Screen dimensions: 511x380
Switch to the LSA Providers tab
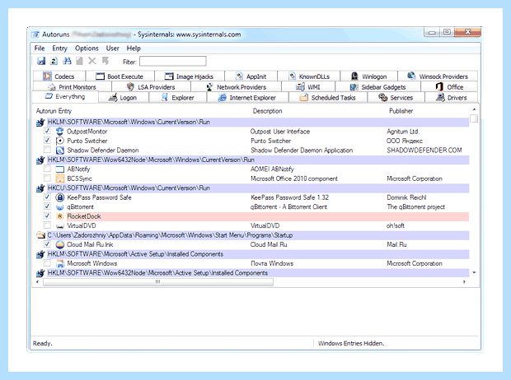click(151, 87)
